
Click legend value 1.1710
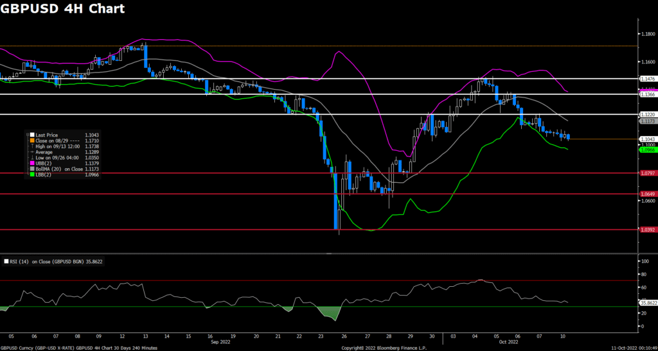pyautogui.click(x=91, y=139)
